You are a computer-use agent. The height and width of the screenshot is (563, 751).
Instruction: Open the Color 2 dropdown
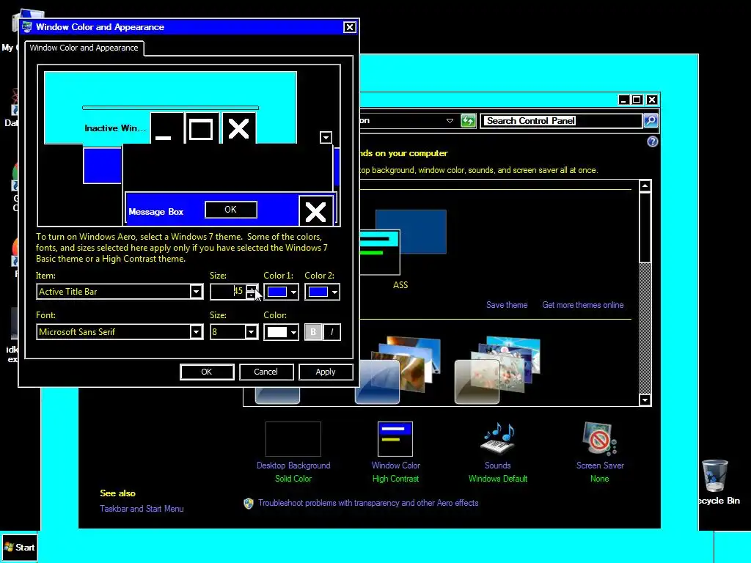point(334,292)
